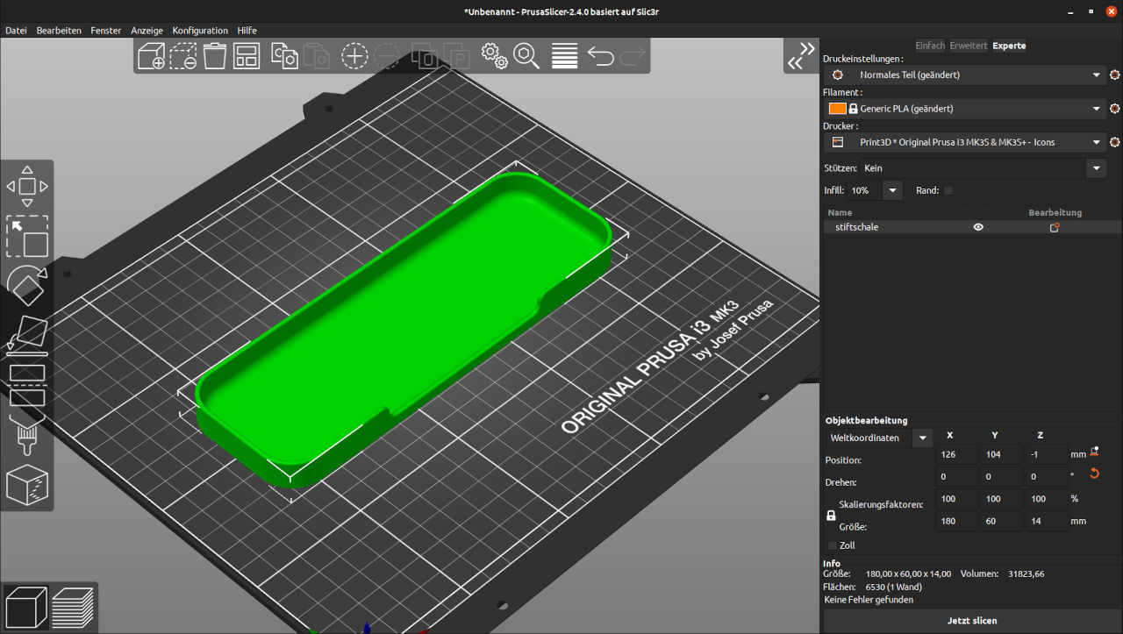Click the Split to objects icon
Image resolution: width=1123 pixels, height=634 pixels.
[425, 56]
